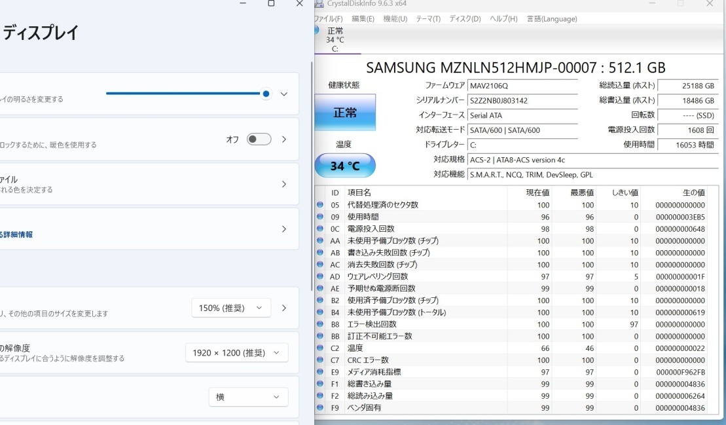Click the 詳細情報 link
Screen dimensions: 726x425
pyautogui.click(x=16, y=234)
